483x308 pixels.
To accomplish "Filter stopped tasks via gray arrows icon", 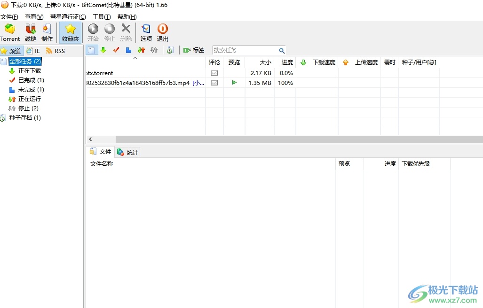I will pyautogui.click(x=154, y=50).
